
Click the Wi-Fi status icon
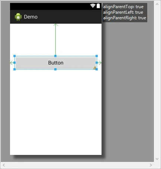click(x=93, y=6)
